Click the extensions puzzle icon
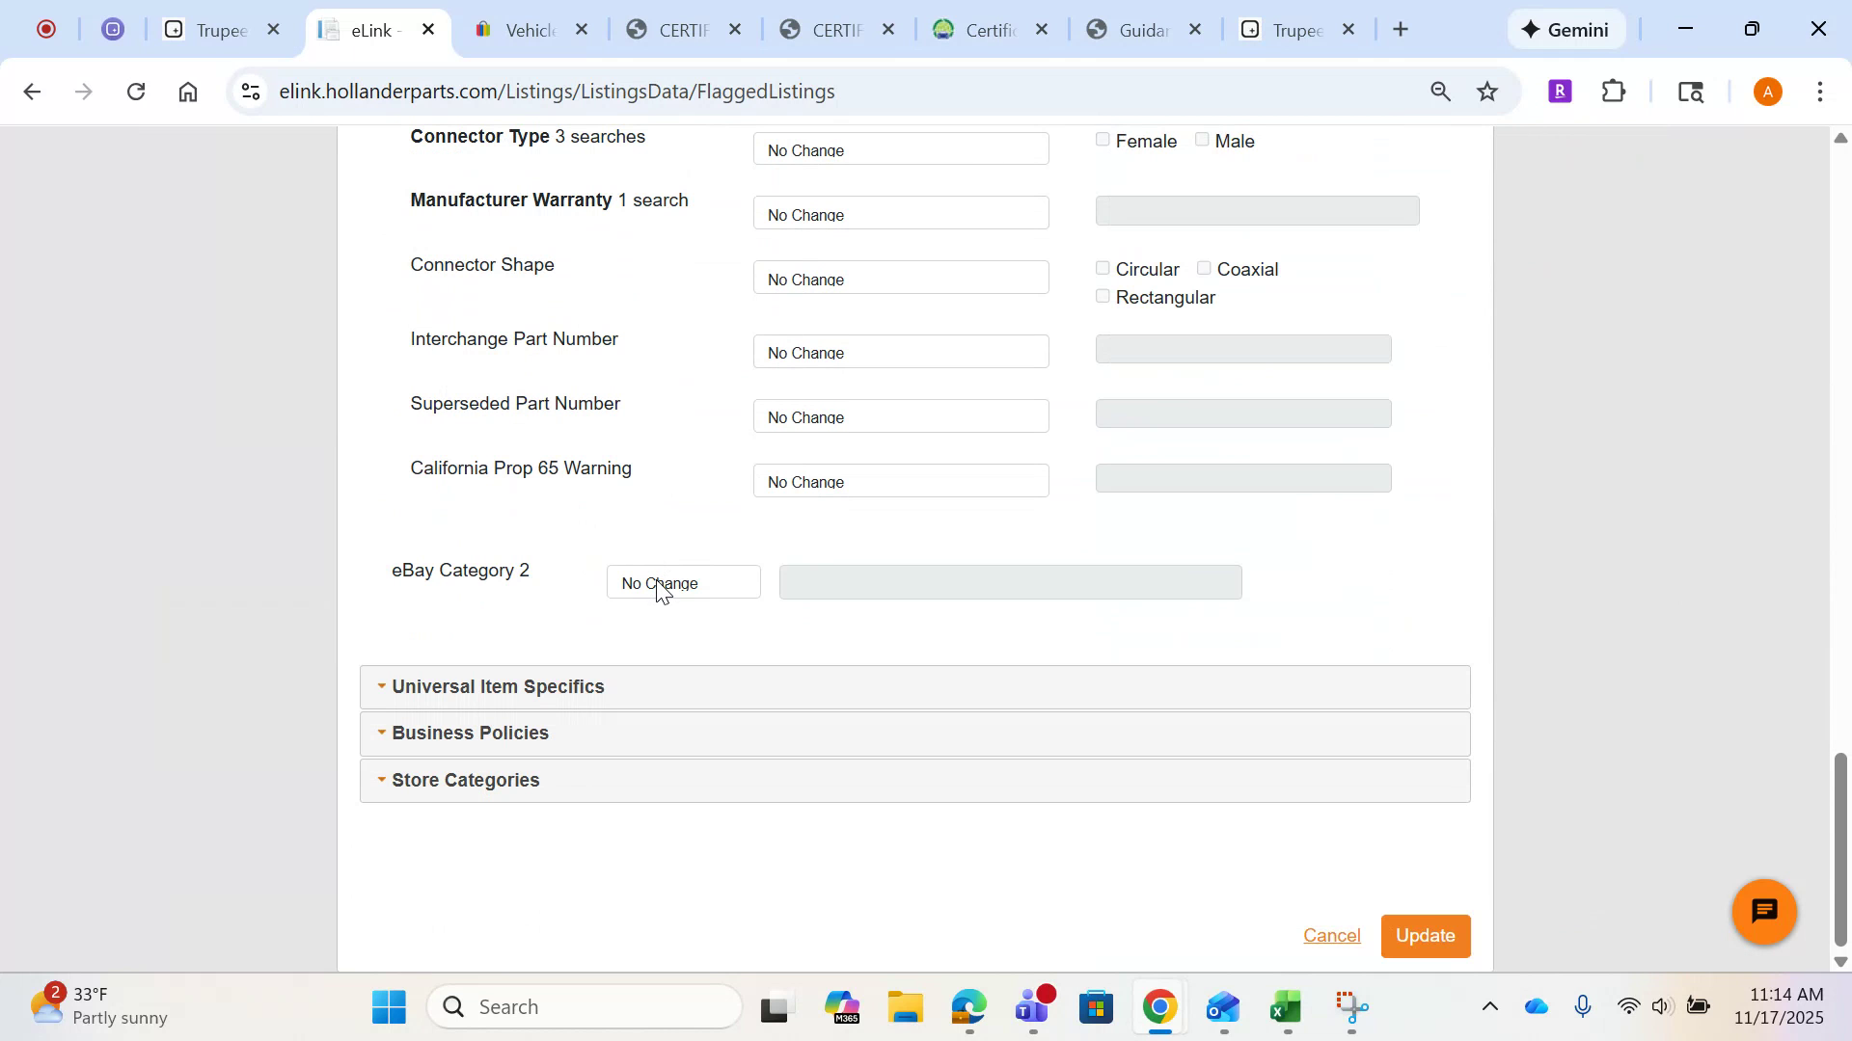Image resolution: width=1852 pixels, height=1041 pixels. (1613, 91)
